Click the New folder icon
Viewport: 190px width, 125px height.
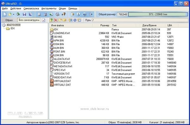(60, 20)
